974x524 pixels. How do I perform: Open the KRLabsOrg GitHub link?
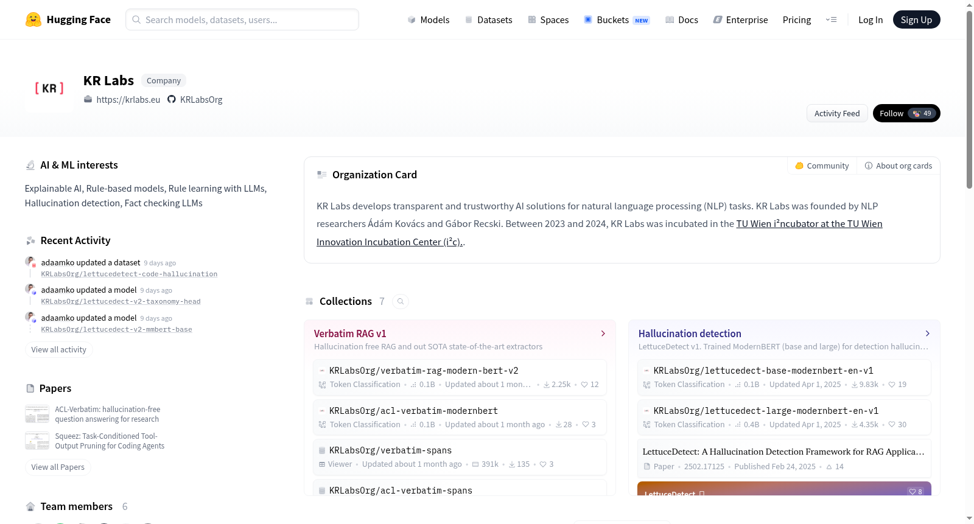[x=201, y=99]
